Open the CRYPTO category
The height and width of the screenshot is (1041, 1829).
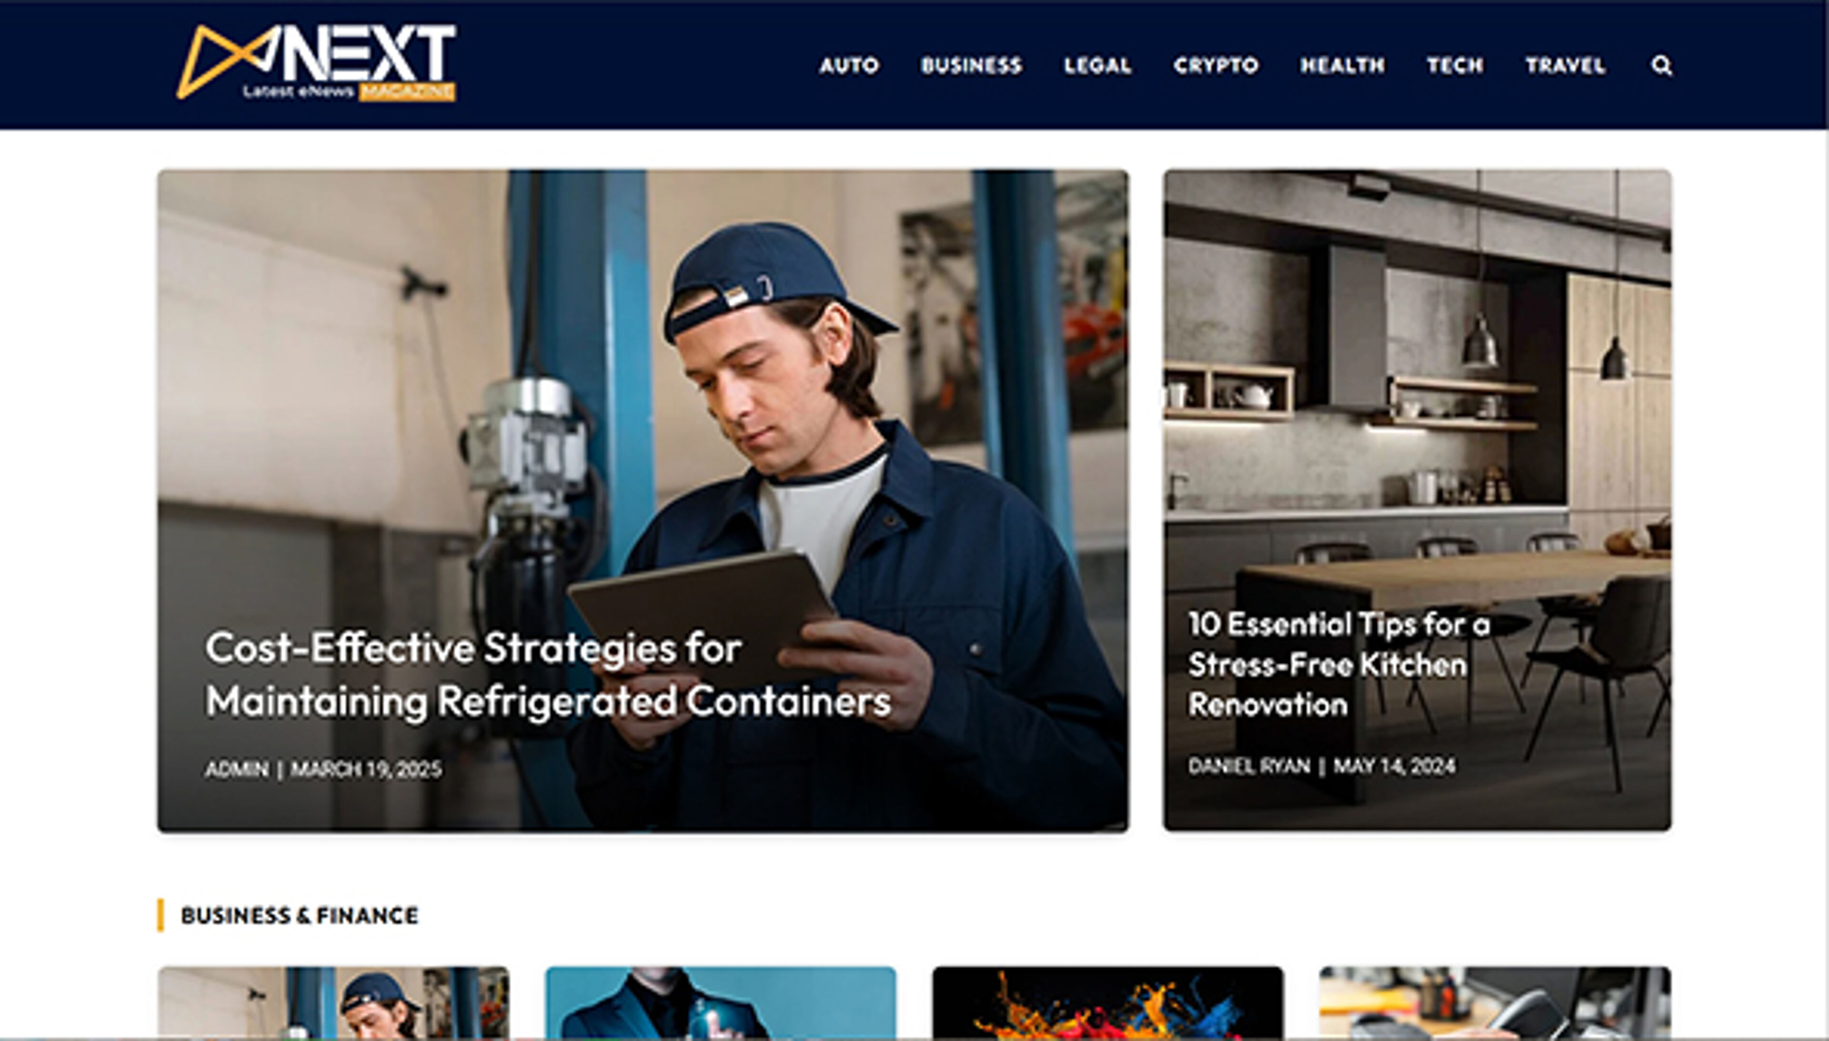[1216, 66]
